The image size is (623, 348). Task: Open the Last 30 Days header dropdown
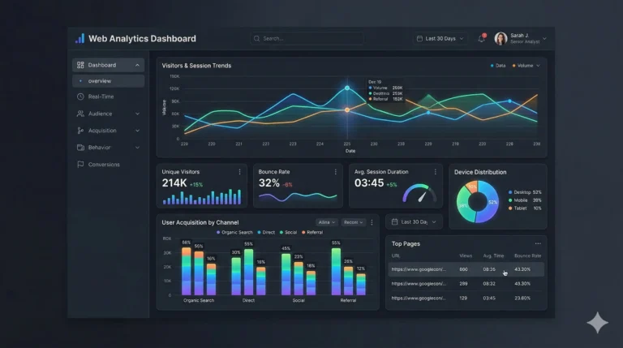click(x=440, y=39)
